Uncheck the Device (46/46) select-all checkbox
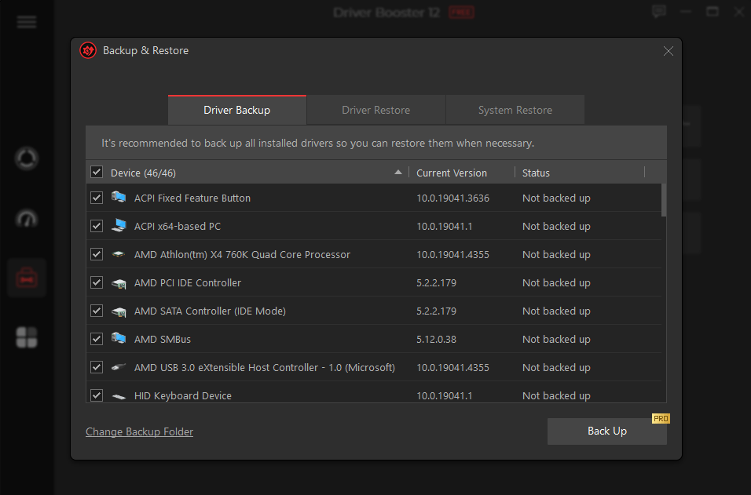This screenshot has height=495, width=751. click(x=96, y=172)
